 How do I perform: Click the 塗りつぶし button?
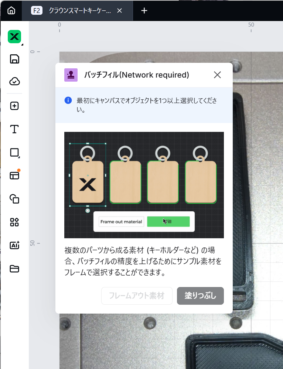pyautogui.click(x=200, y=296)
